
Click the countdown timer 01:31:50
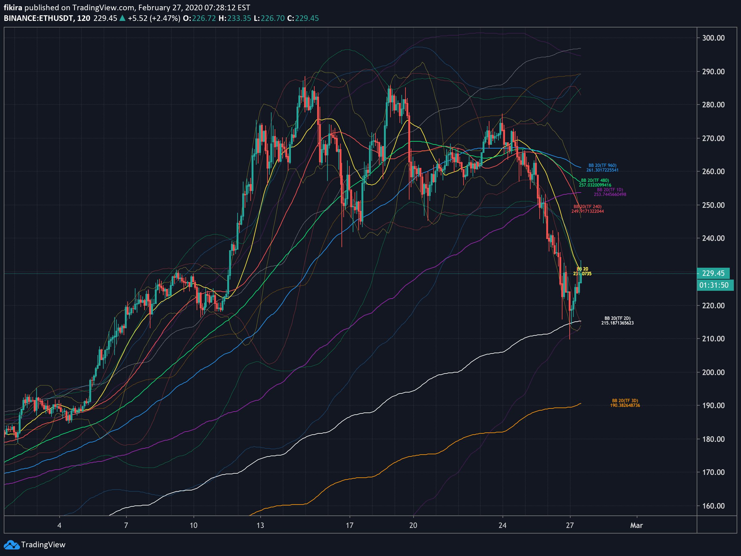(x=715, y=285)
